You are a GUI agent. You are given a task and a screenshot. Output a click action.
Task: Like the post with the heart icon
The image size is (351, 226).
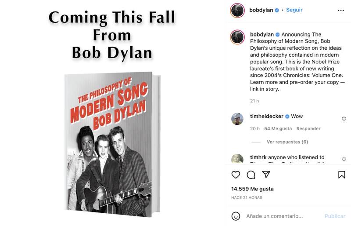click(x=236, y=175)
